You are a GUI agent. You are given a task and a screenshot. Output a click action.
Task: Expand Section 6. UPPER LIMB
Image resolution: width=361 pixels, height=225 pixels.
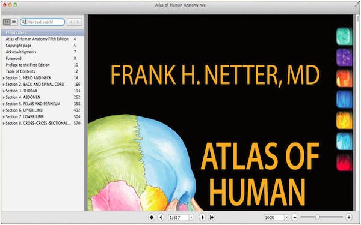(4, 110)
